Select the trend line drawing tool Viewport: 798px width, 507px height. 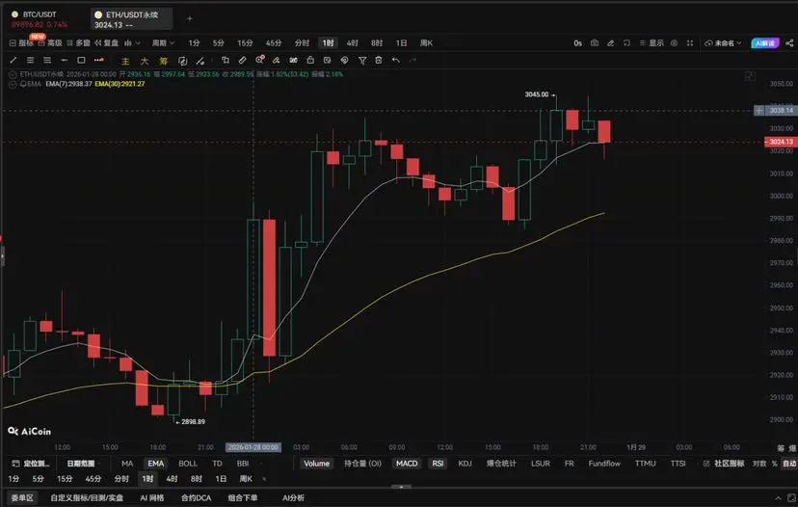tap(13, 60)
